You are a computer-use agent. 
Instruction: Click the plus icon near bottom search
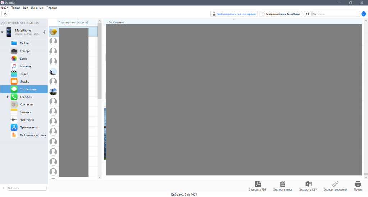point(3,188)
